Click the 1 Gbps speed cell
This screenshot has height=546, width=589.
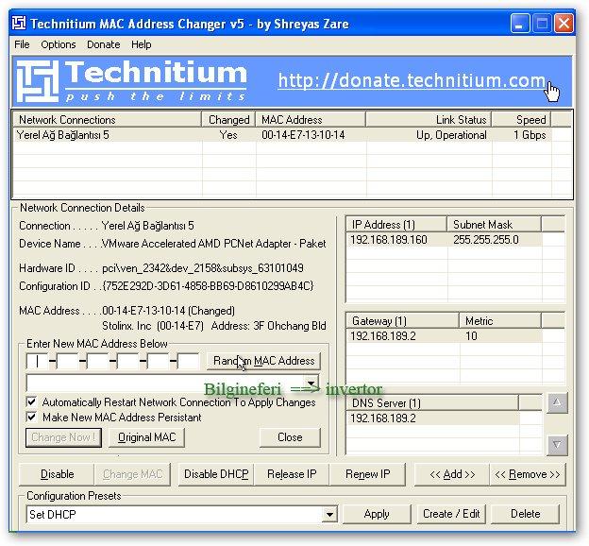pyautogui.click(x=530, y=135)
